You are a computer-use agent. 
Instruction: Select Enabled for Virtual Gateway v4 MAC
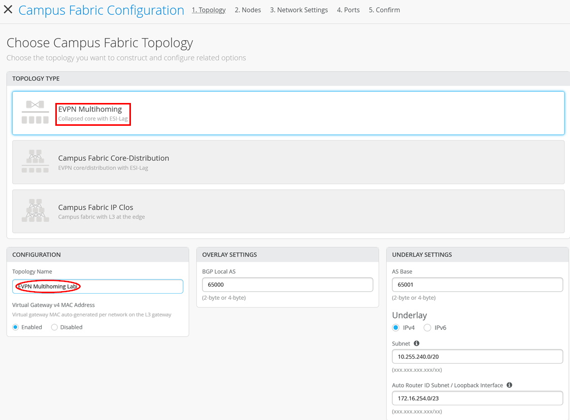tap(16, 327)
